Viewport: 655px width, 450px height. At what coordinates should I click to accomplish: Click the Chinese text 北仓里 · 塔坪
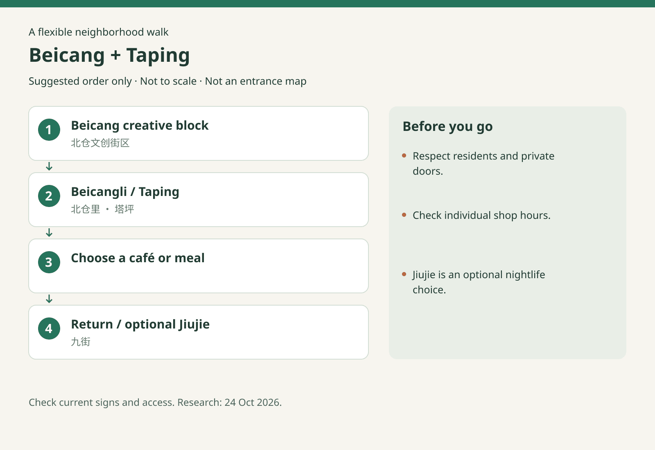pos(102,209)
